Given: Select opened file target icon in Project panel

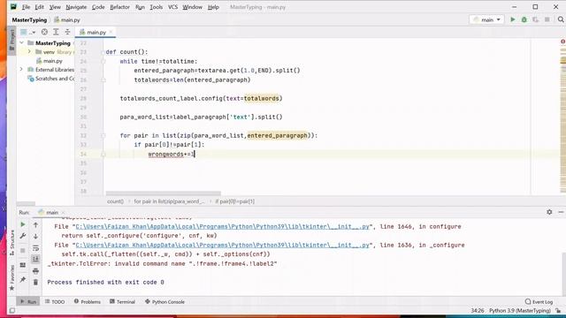Looking at the screenshot, I should (x=44, y=32).
